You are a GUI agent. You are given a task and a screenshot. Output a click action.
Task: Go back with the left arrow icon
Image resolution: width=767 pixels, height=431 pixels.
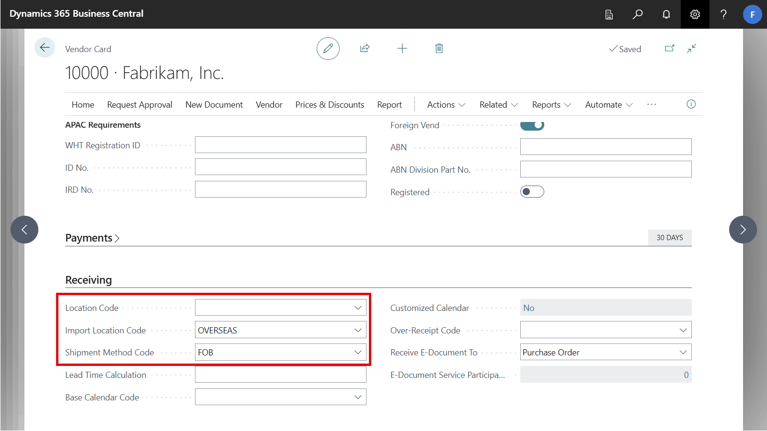point(45,47)
